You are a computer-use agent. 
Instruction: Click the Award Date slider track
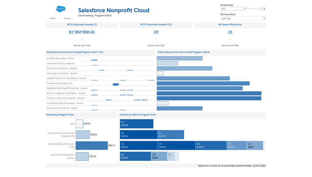[x=252, y=9]
